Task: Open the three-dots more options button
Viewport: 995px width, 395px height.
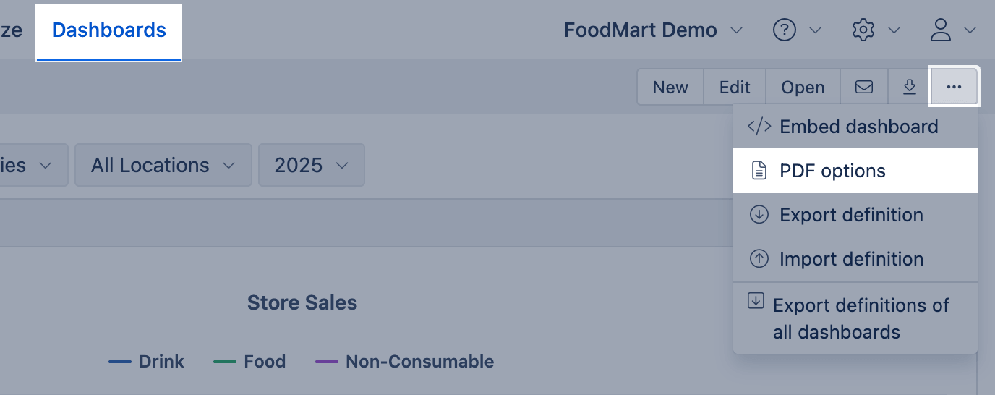Action: [954, 87]
